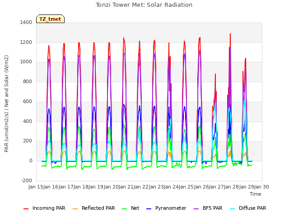The height and width of the screenshot is (217, 289).
Task: Click the Jan 20 x-axis date
Action: [111, 187]
